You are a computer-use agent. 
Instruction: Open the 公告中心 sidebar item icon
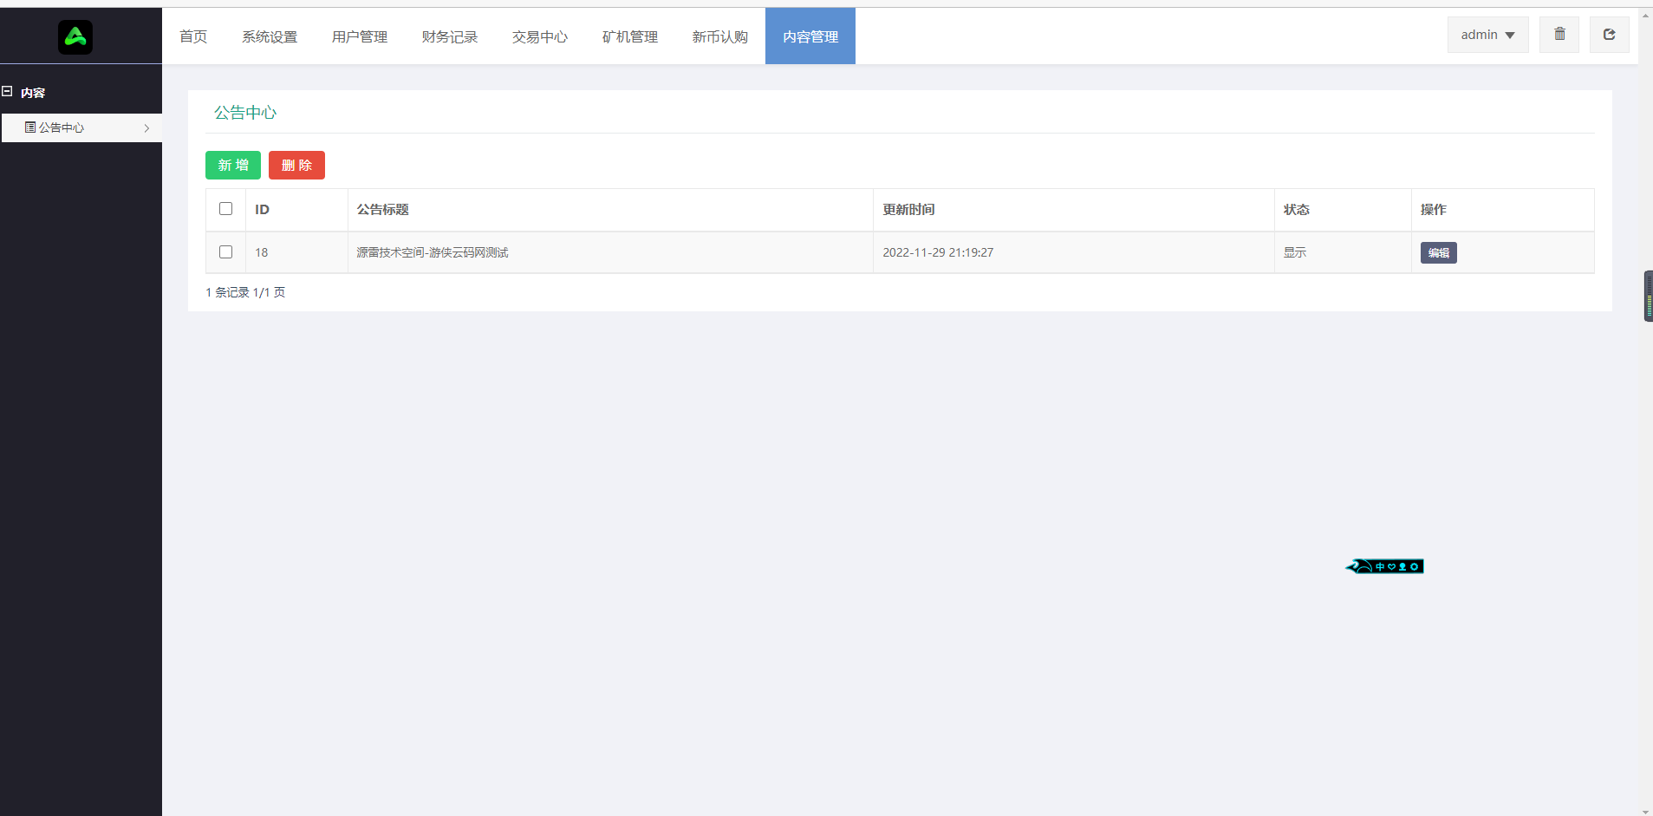tap(29, 127)
